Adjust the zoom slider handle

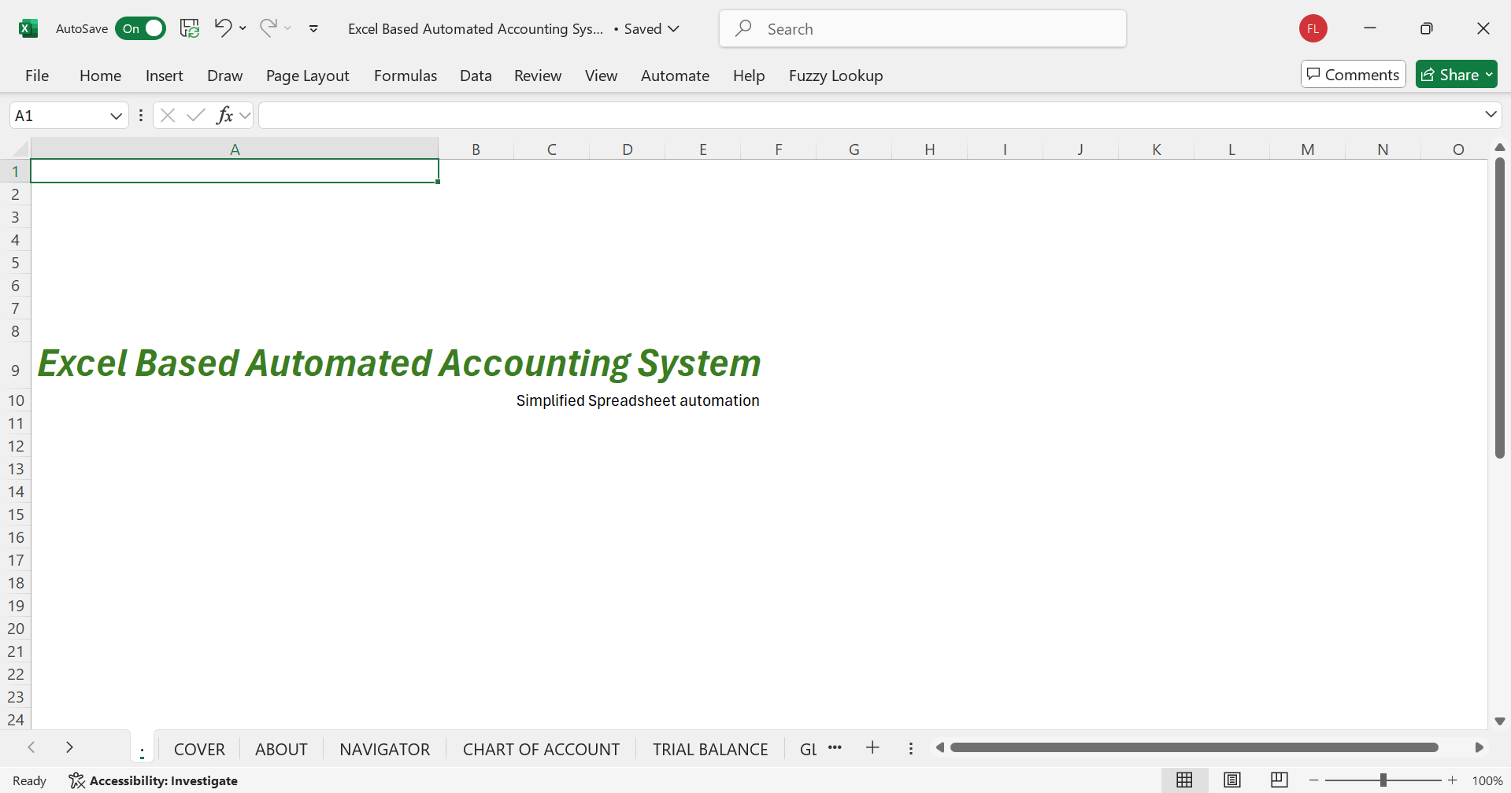click(1383, 780)
